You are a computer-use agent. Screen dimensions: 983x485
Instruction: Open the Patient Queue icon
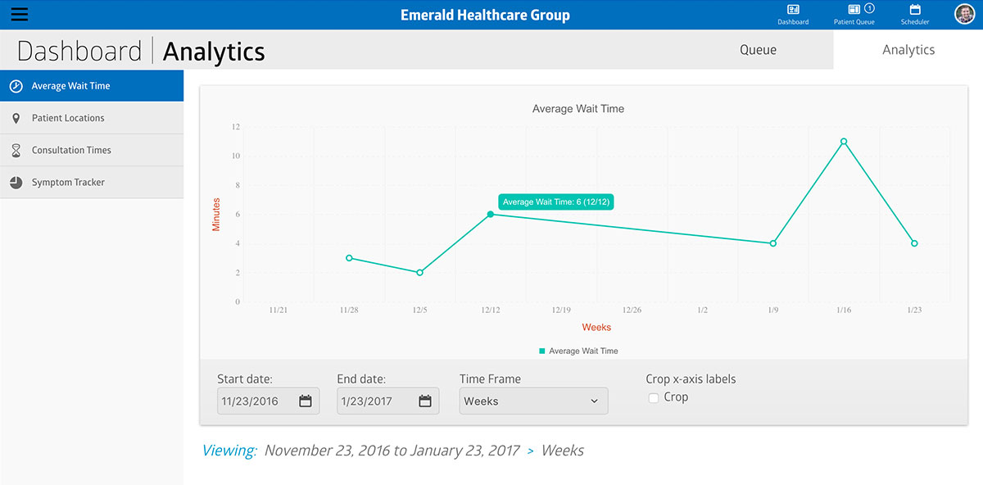tap(854, 10)
